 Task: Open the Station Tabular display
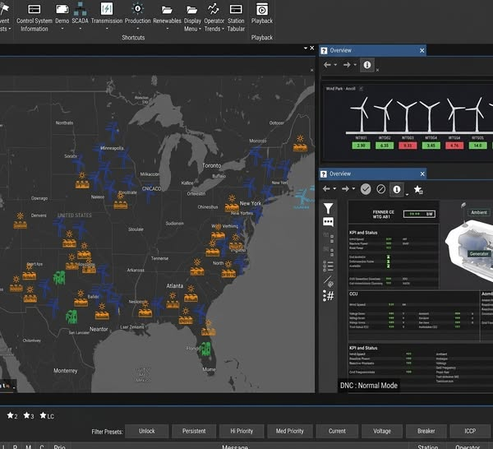236,17
